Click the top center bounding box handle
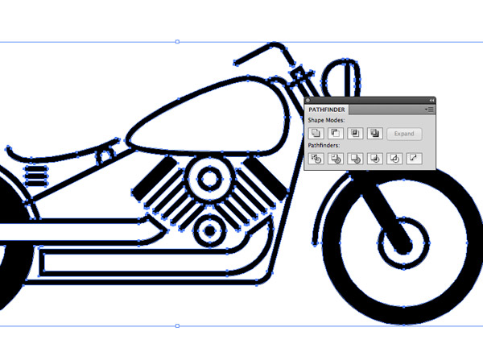 tap(177, 42)
